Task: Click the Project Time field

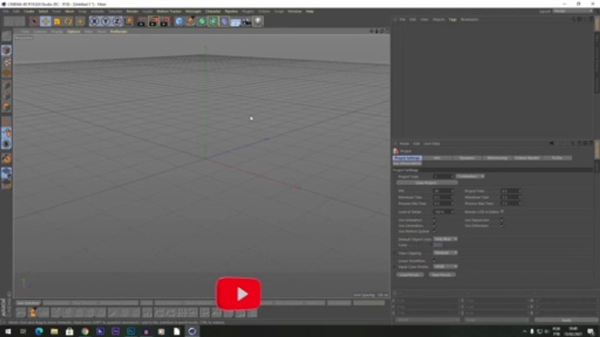Action: click(x=510, y=191)
